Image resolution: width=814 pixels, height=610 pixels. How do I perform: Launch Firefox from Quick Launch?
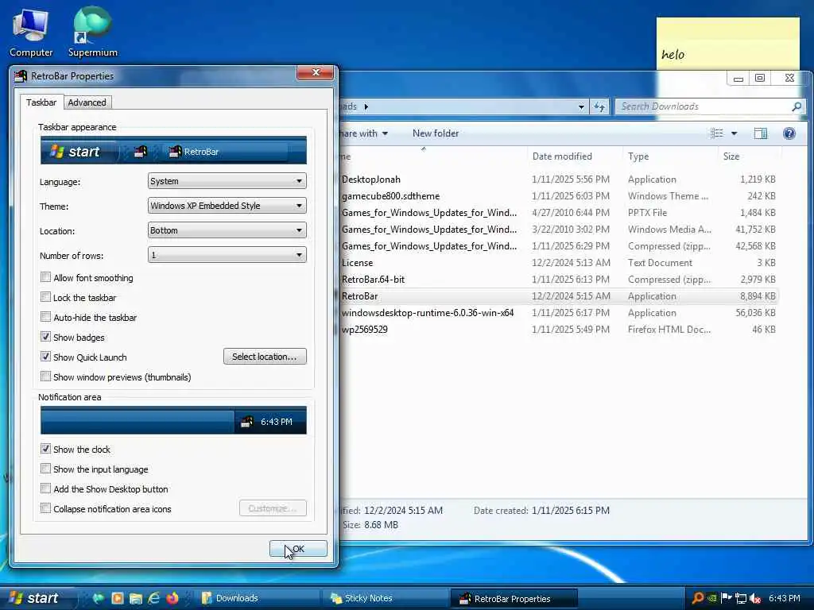[172, 598]
